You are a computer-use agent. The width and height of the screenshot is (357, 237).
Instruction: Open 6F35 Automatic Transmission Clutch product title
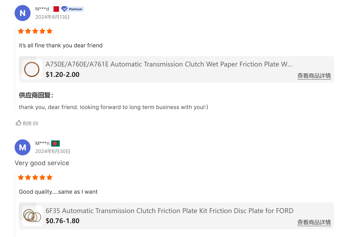click(x=169, y=211)
